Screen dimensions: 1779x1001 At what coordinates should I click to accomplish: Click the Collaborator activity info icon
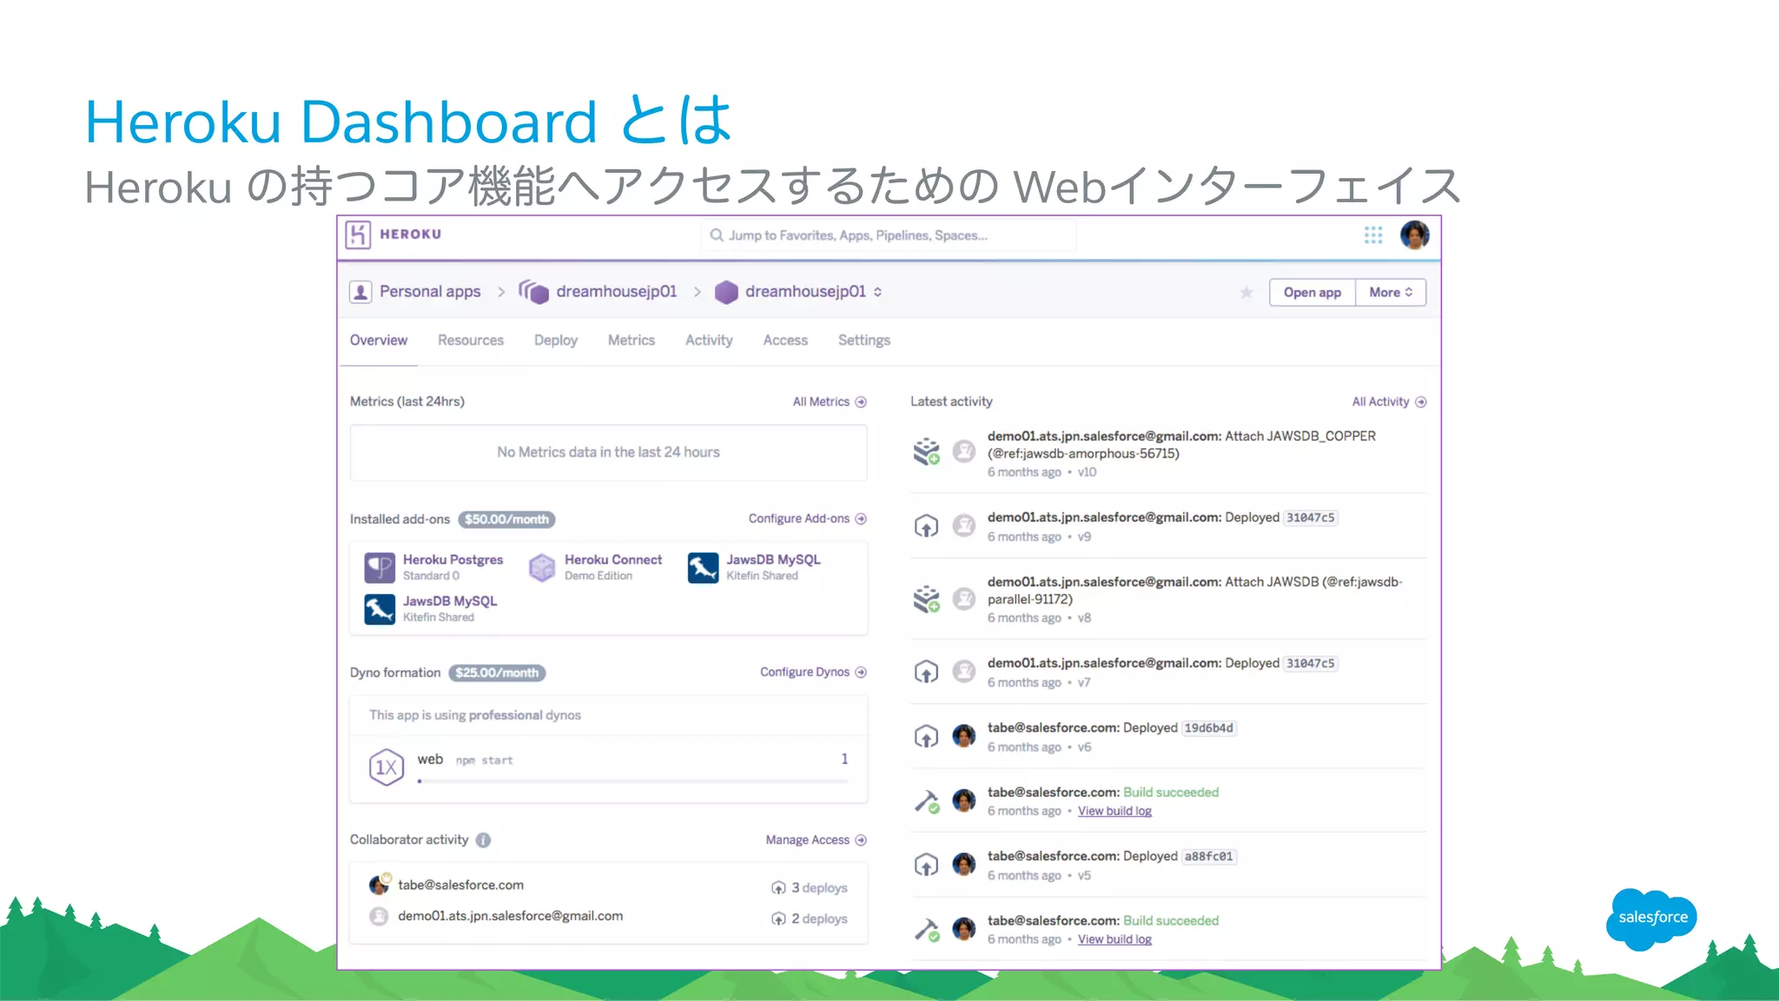pyautogui.click(x=484, y=840)
